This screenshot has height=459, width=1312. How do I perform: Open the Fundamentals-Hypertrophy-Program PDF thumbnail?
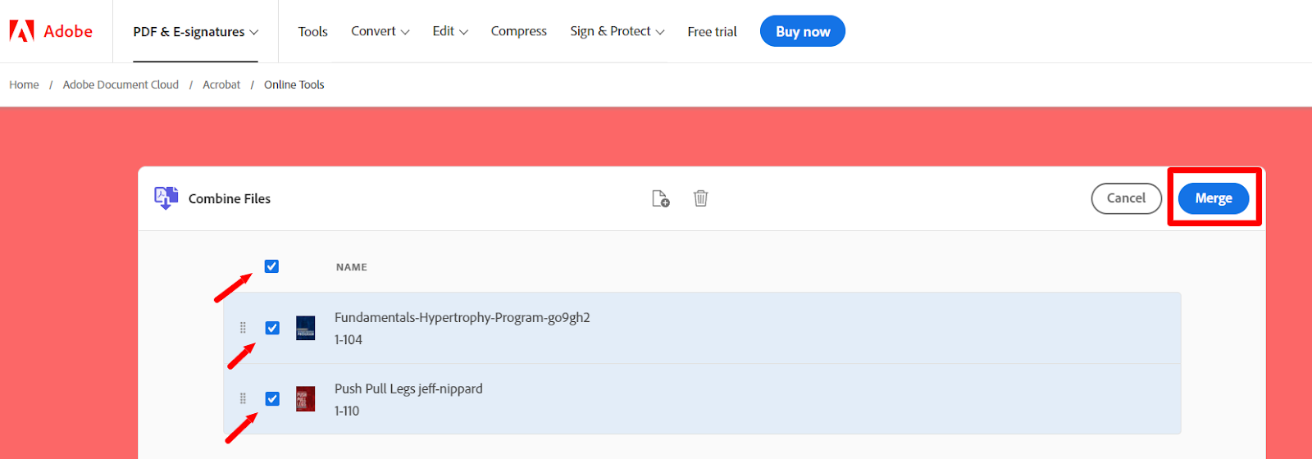click(x=306, y=328)
